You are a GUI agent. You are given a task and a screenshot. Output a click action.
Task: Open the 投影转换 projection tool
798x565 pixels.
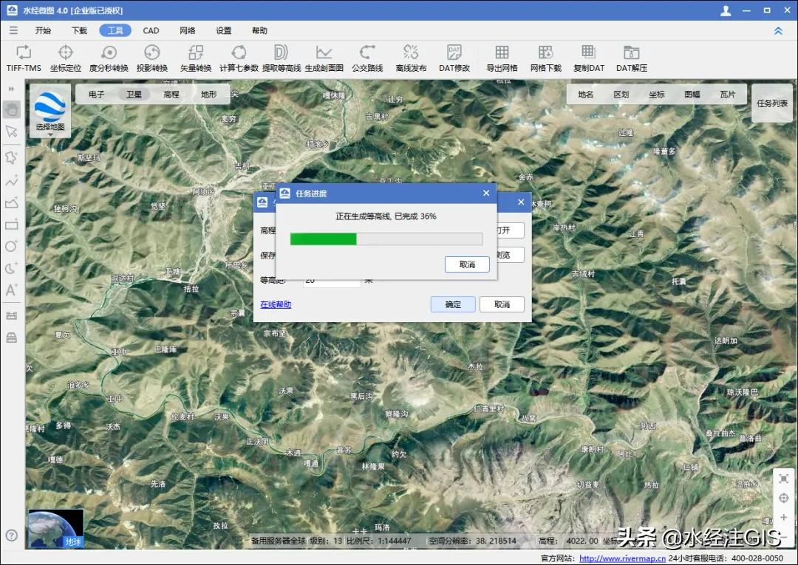tap(152, 58)
